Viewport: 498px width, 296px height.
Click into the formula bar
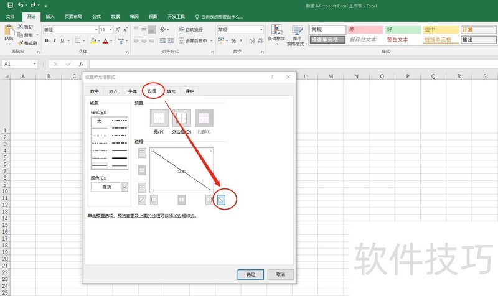coord(292,64)
